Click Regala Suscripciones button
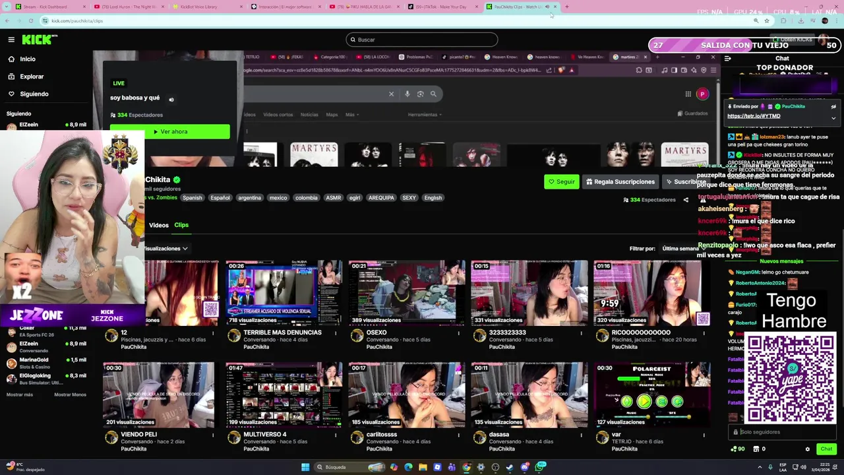The height and width of the screenshot is (475, 844). click(620, 182)
